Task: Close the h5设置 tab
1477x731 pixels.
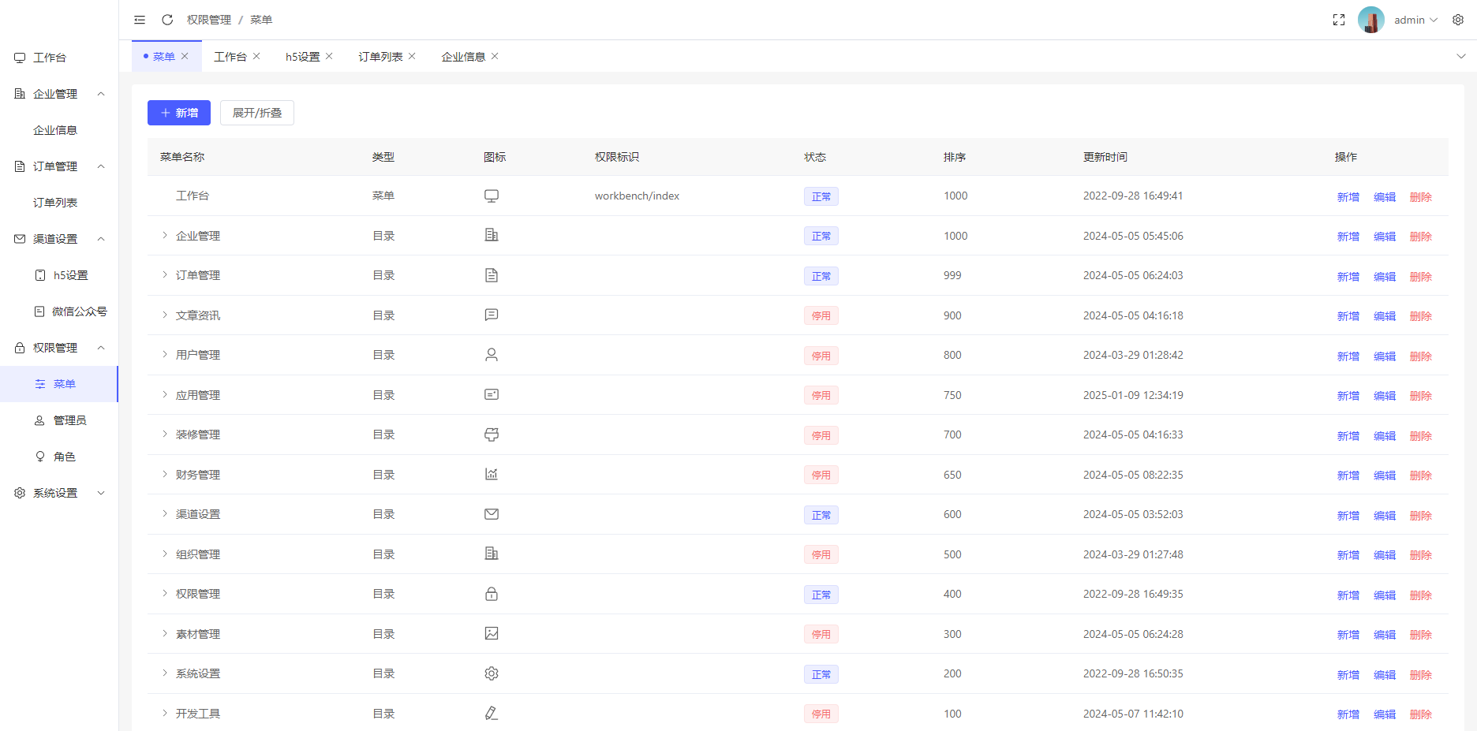Action: (329, 56)
